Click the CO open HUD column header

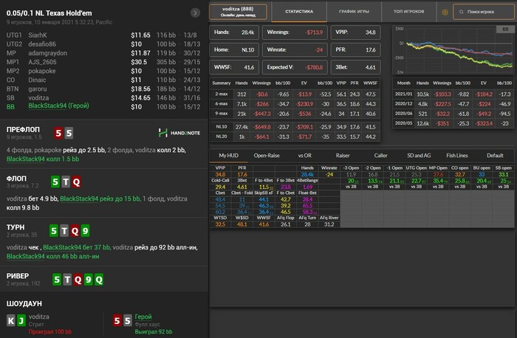point(459,168)
